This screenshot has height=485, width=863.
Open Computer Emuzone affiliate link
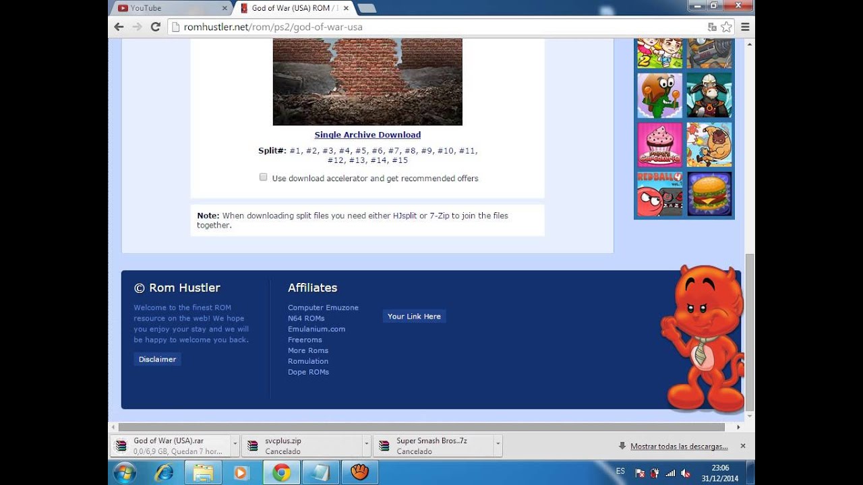click(x=323, y=307)
